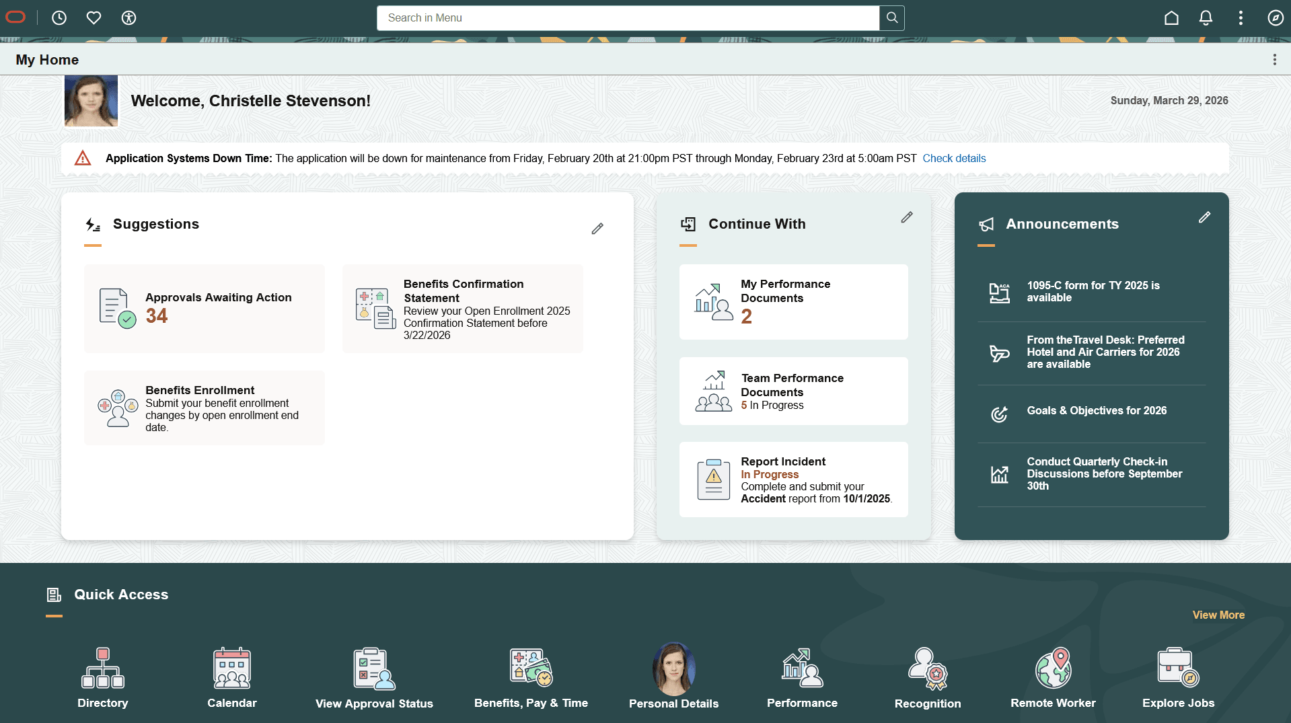Open Calendar quick access tile
Viewport: 1291px width, 723px height.
click(232, 678)
